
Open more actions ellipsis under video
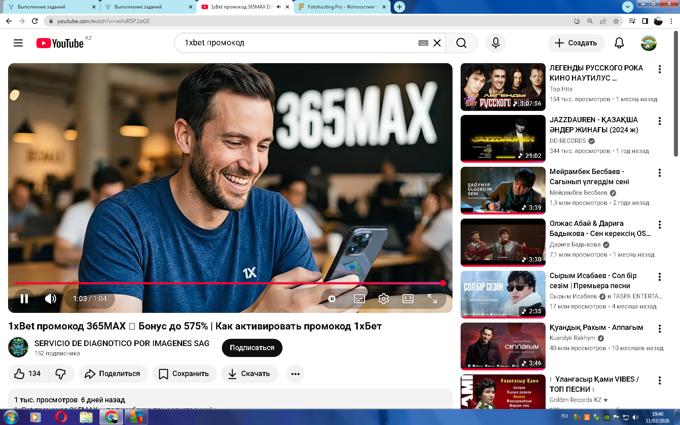295,374
